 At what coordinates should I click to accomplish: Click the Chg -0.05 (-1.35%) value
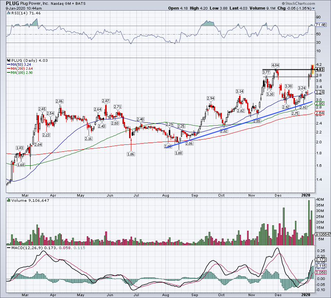coord(294,8)
